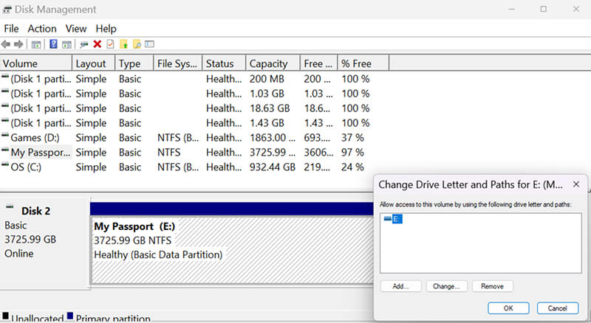The height and width of the screenshot is (323, 591).
Task: Click the drive icon beside OS (C:)
Action: (5, 164)
